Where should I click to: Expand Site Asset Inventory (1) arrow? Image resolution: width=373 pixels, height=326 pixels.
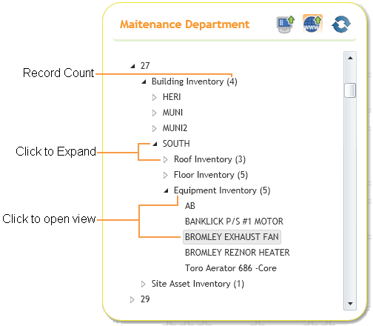point(143,284)
